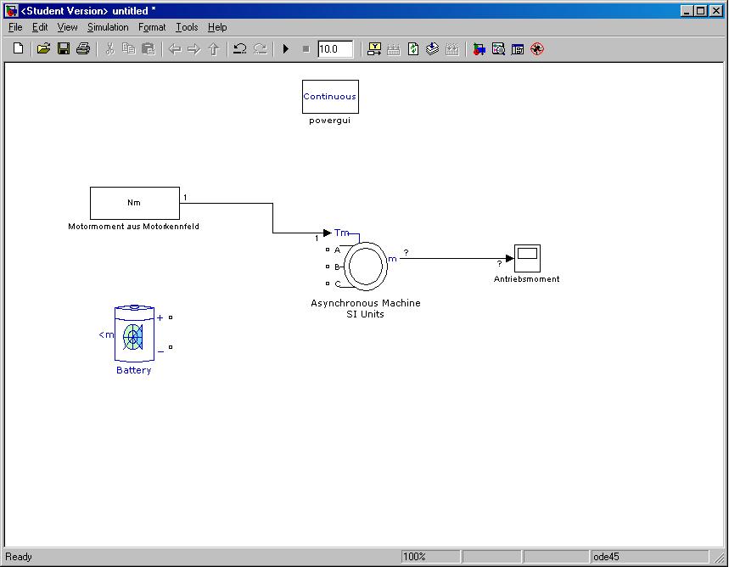Open the Format menu
The image size is (729, 567).
[152, 27]
